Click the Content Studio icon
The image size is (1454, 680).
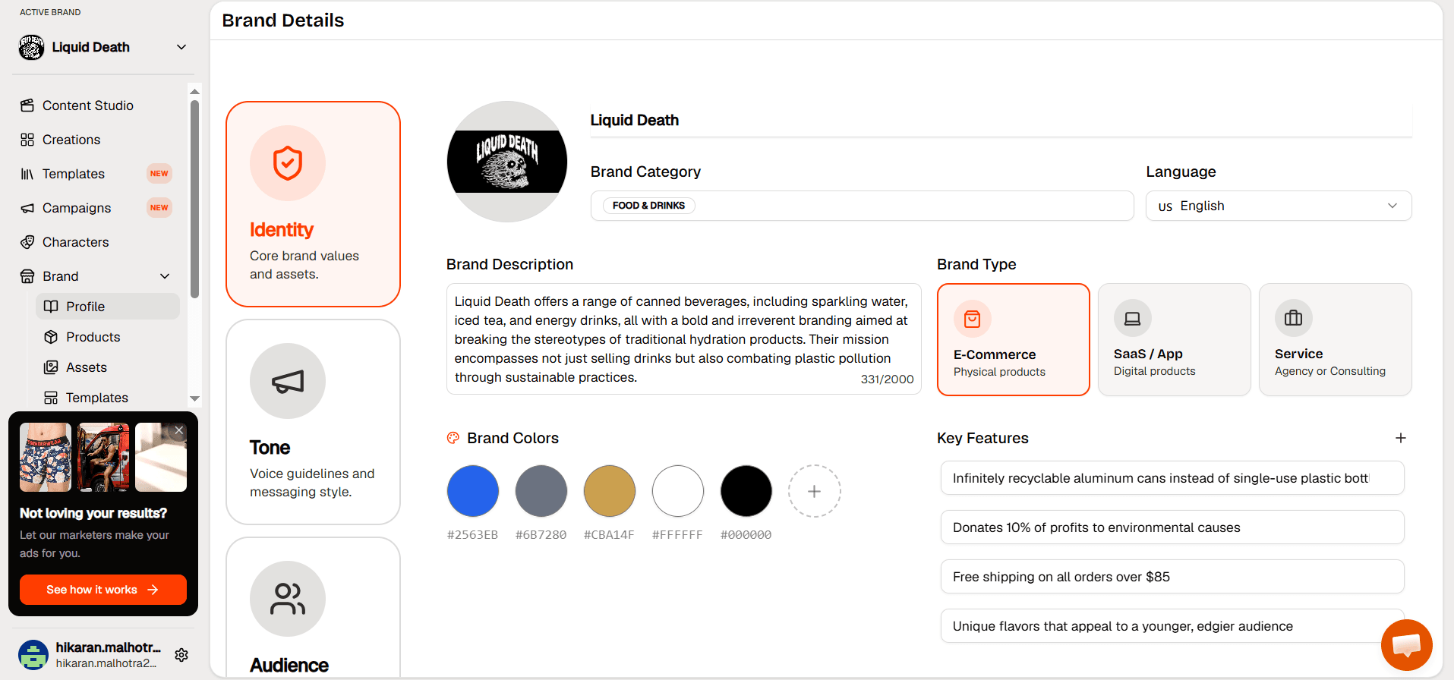point(27,105)
